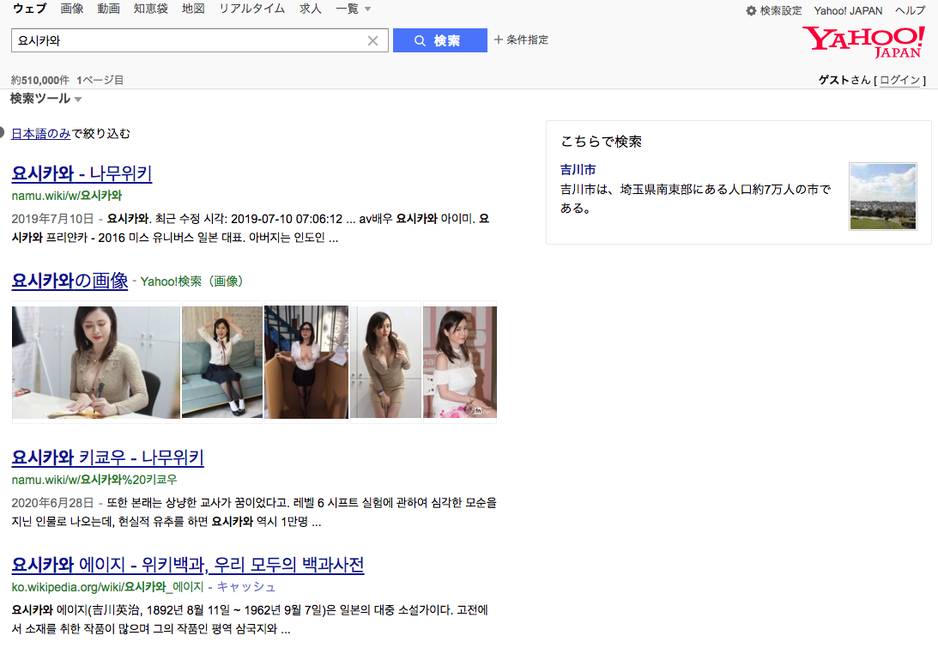The image size is (938, 660).
Task: Open thumbnail of standing woman in beige dress
Action: pyautogui.click(x=386, y=362)
